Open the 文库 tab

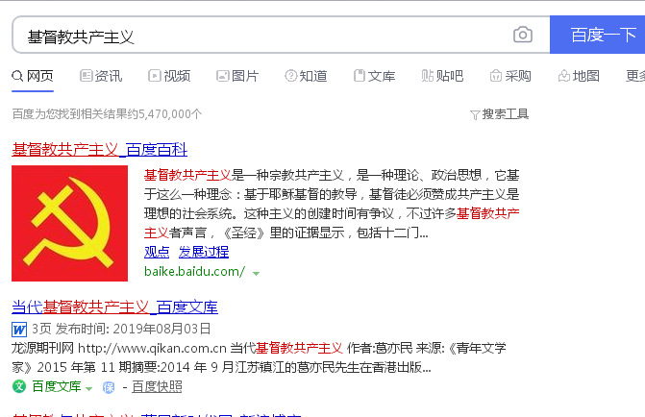click(374, 76)
